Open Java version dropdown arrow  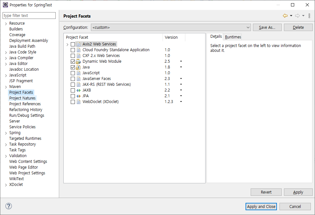(181, 67)
